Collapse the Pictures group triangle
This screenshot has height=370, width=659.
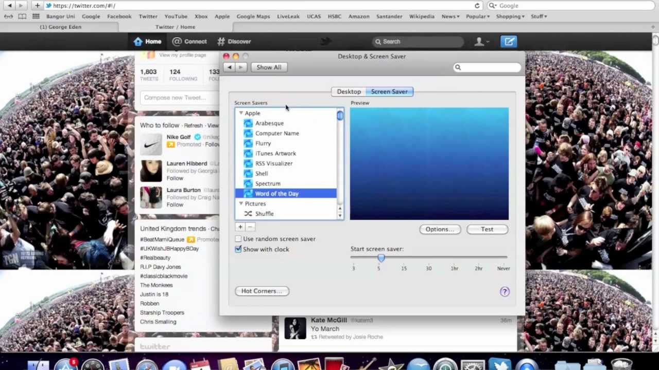click(x=240, y=203)
